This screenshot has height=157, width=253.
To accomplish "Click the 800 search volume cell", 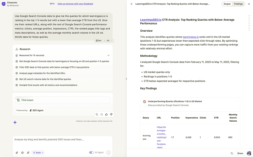I will (230, 137).
